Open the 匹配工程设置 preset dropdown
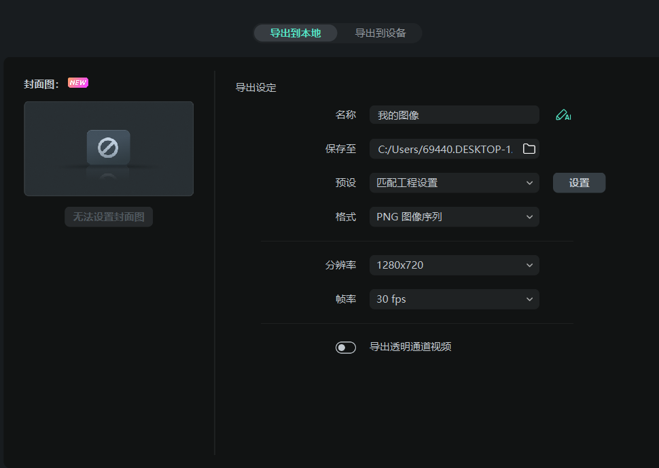The image size is (659, 468). pyautogui.click(x=454, y=182)
